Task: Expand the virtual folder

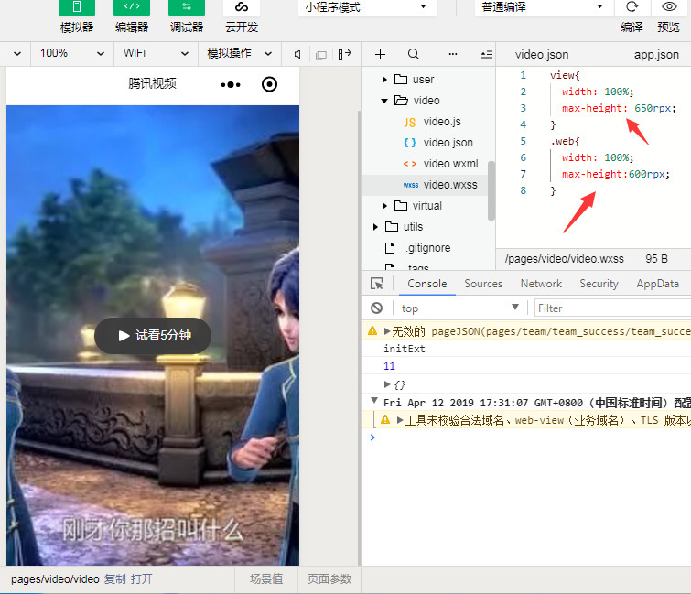Action: tap(384, 206)
